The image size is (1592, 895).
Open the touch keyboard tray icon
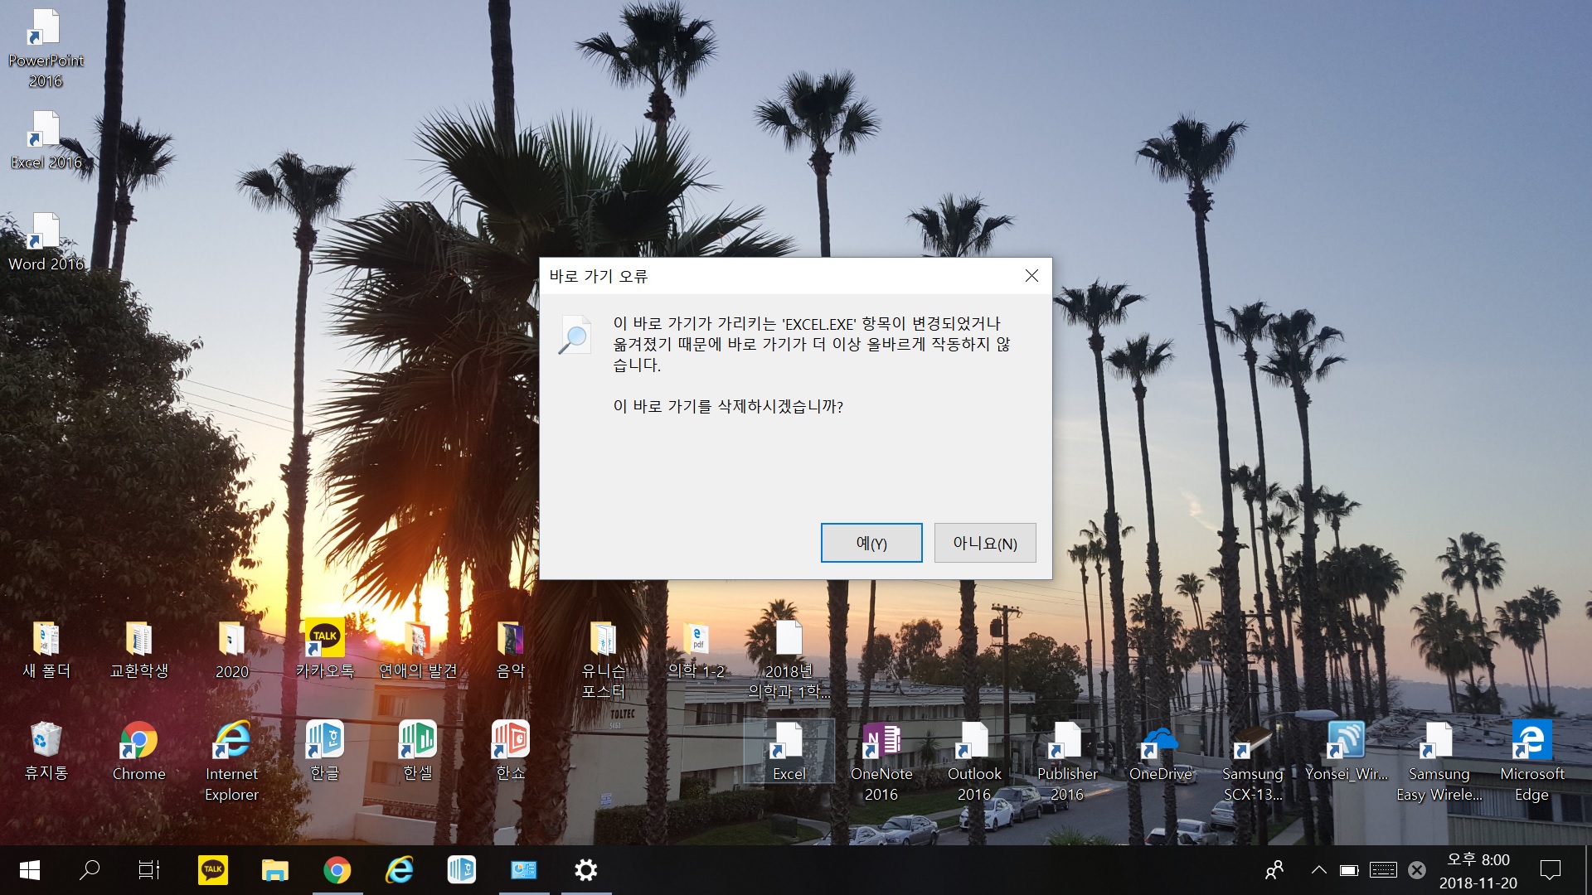pos(1383,870)
